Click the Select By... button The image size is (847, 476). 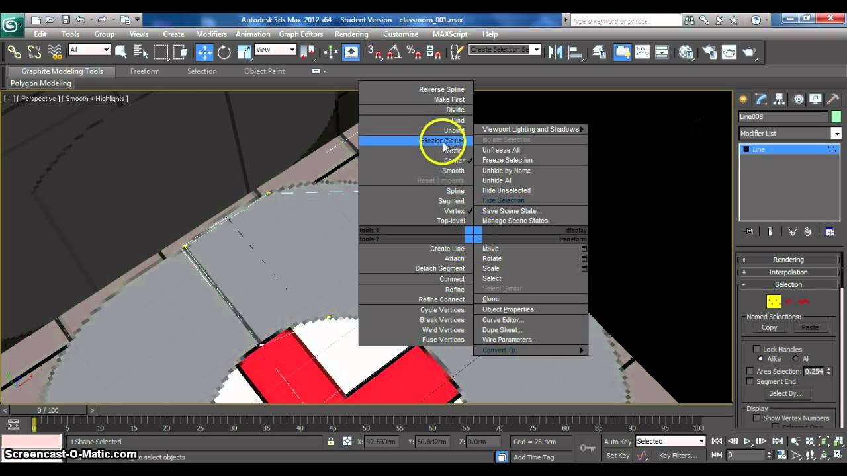786,393
